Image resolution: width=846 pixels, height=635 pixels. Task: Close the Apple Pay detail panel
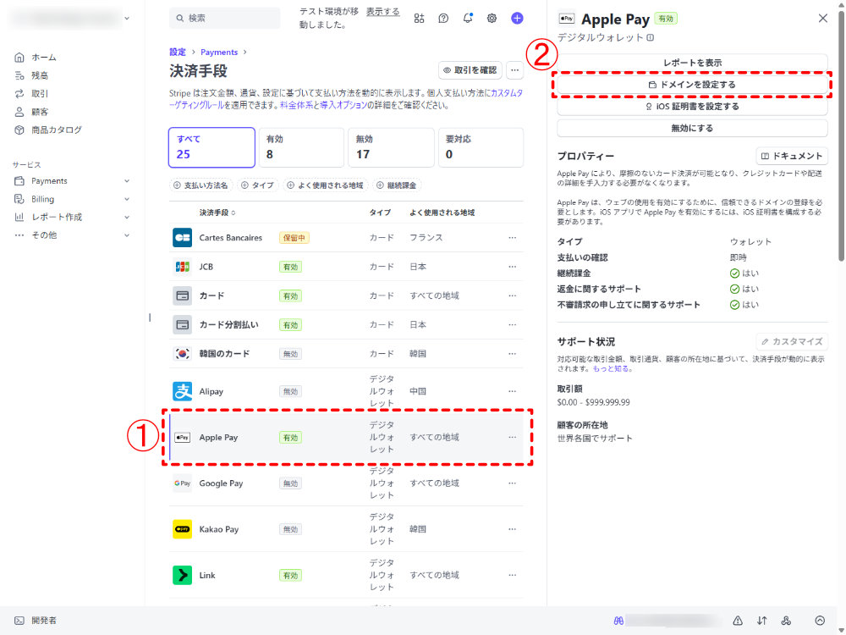point(822,19)
